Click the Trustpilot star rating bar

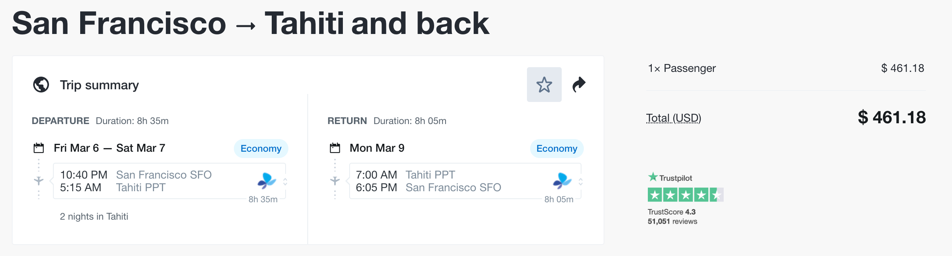pyautogui.click(x=685, y=195)
